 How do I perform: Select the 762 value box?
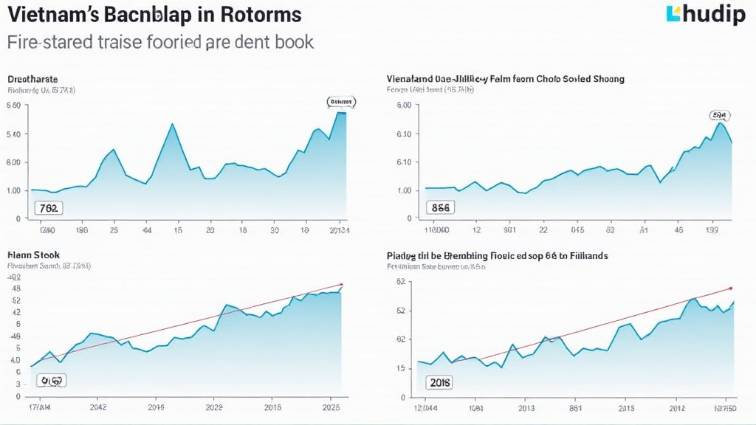(49, 208)
